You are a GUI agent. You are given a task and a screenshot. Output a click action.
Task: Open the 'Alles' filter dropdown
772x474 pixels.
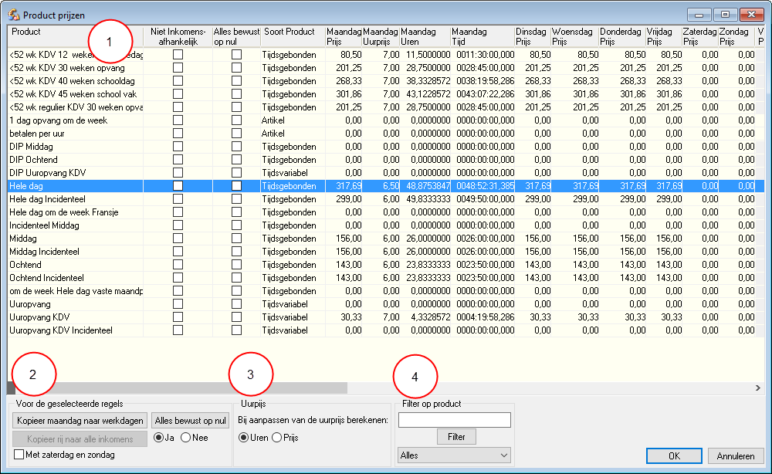point(454,455)
